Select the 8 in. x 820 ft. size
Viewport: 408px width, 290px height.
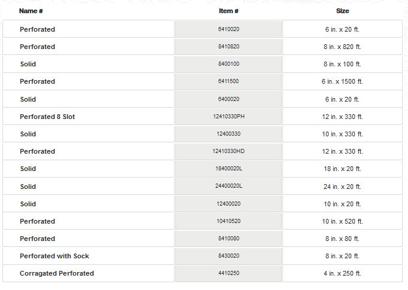pos(342,47)
